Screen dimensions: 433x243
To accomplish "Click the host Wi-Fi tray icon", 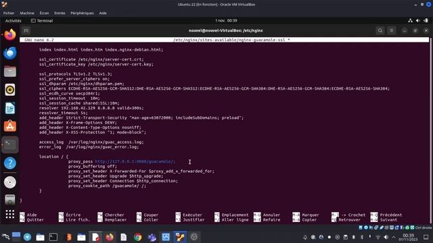I will click(x=378, y=237).
